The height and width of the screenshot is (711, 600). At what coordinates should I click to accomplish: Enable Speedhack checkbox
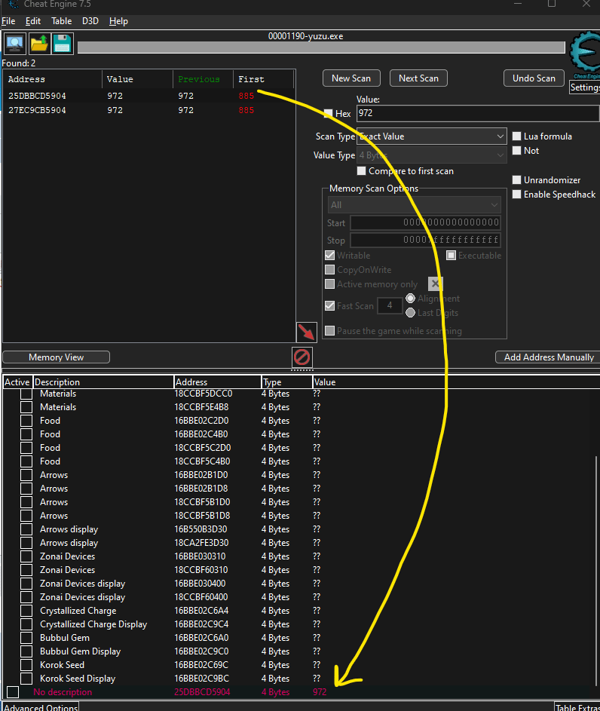[x=516, y=194]
